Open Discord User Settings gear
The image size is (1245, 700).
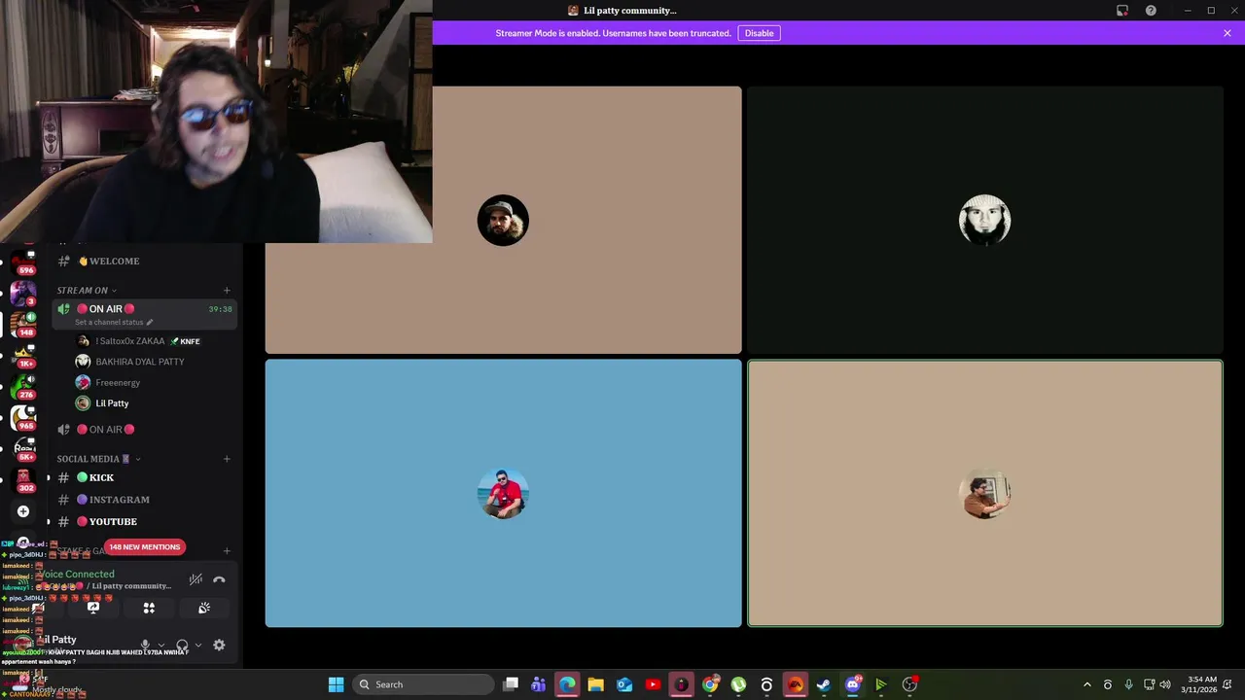(219, 645)
